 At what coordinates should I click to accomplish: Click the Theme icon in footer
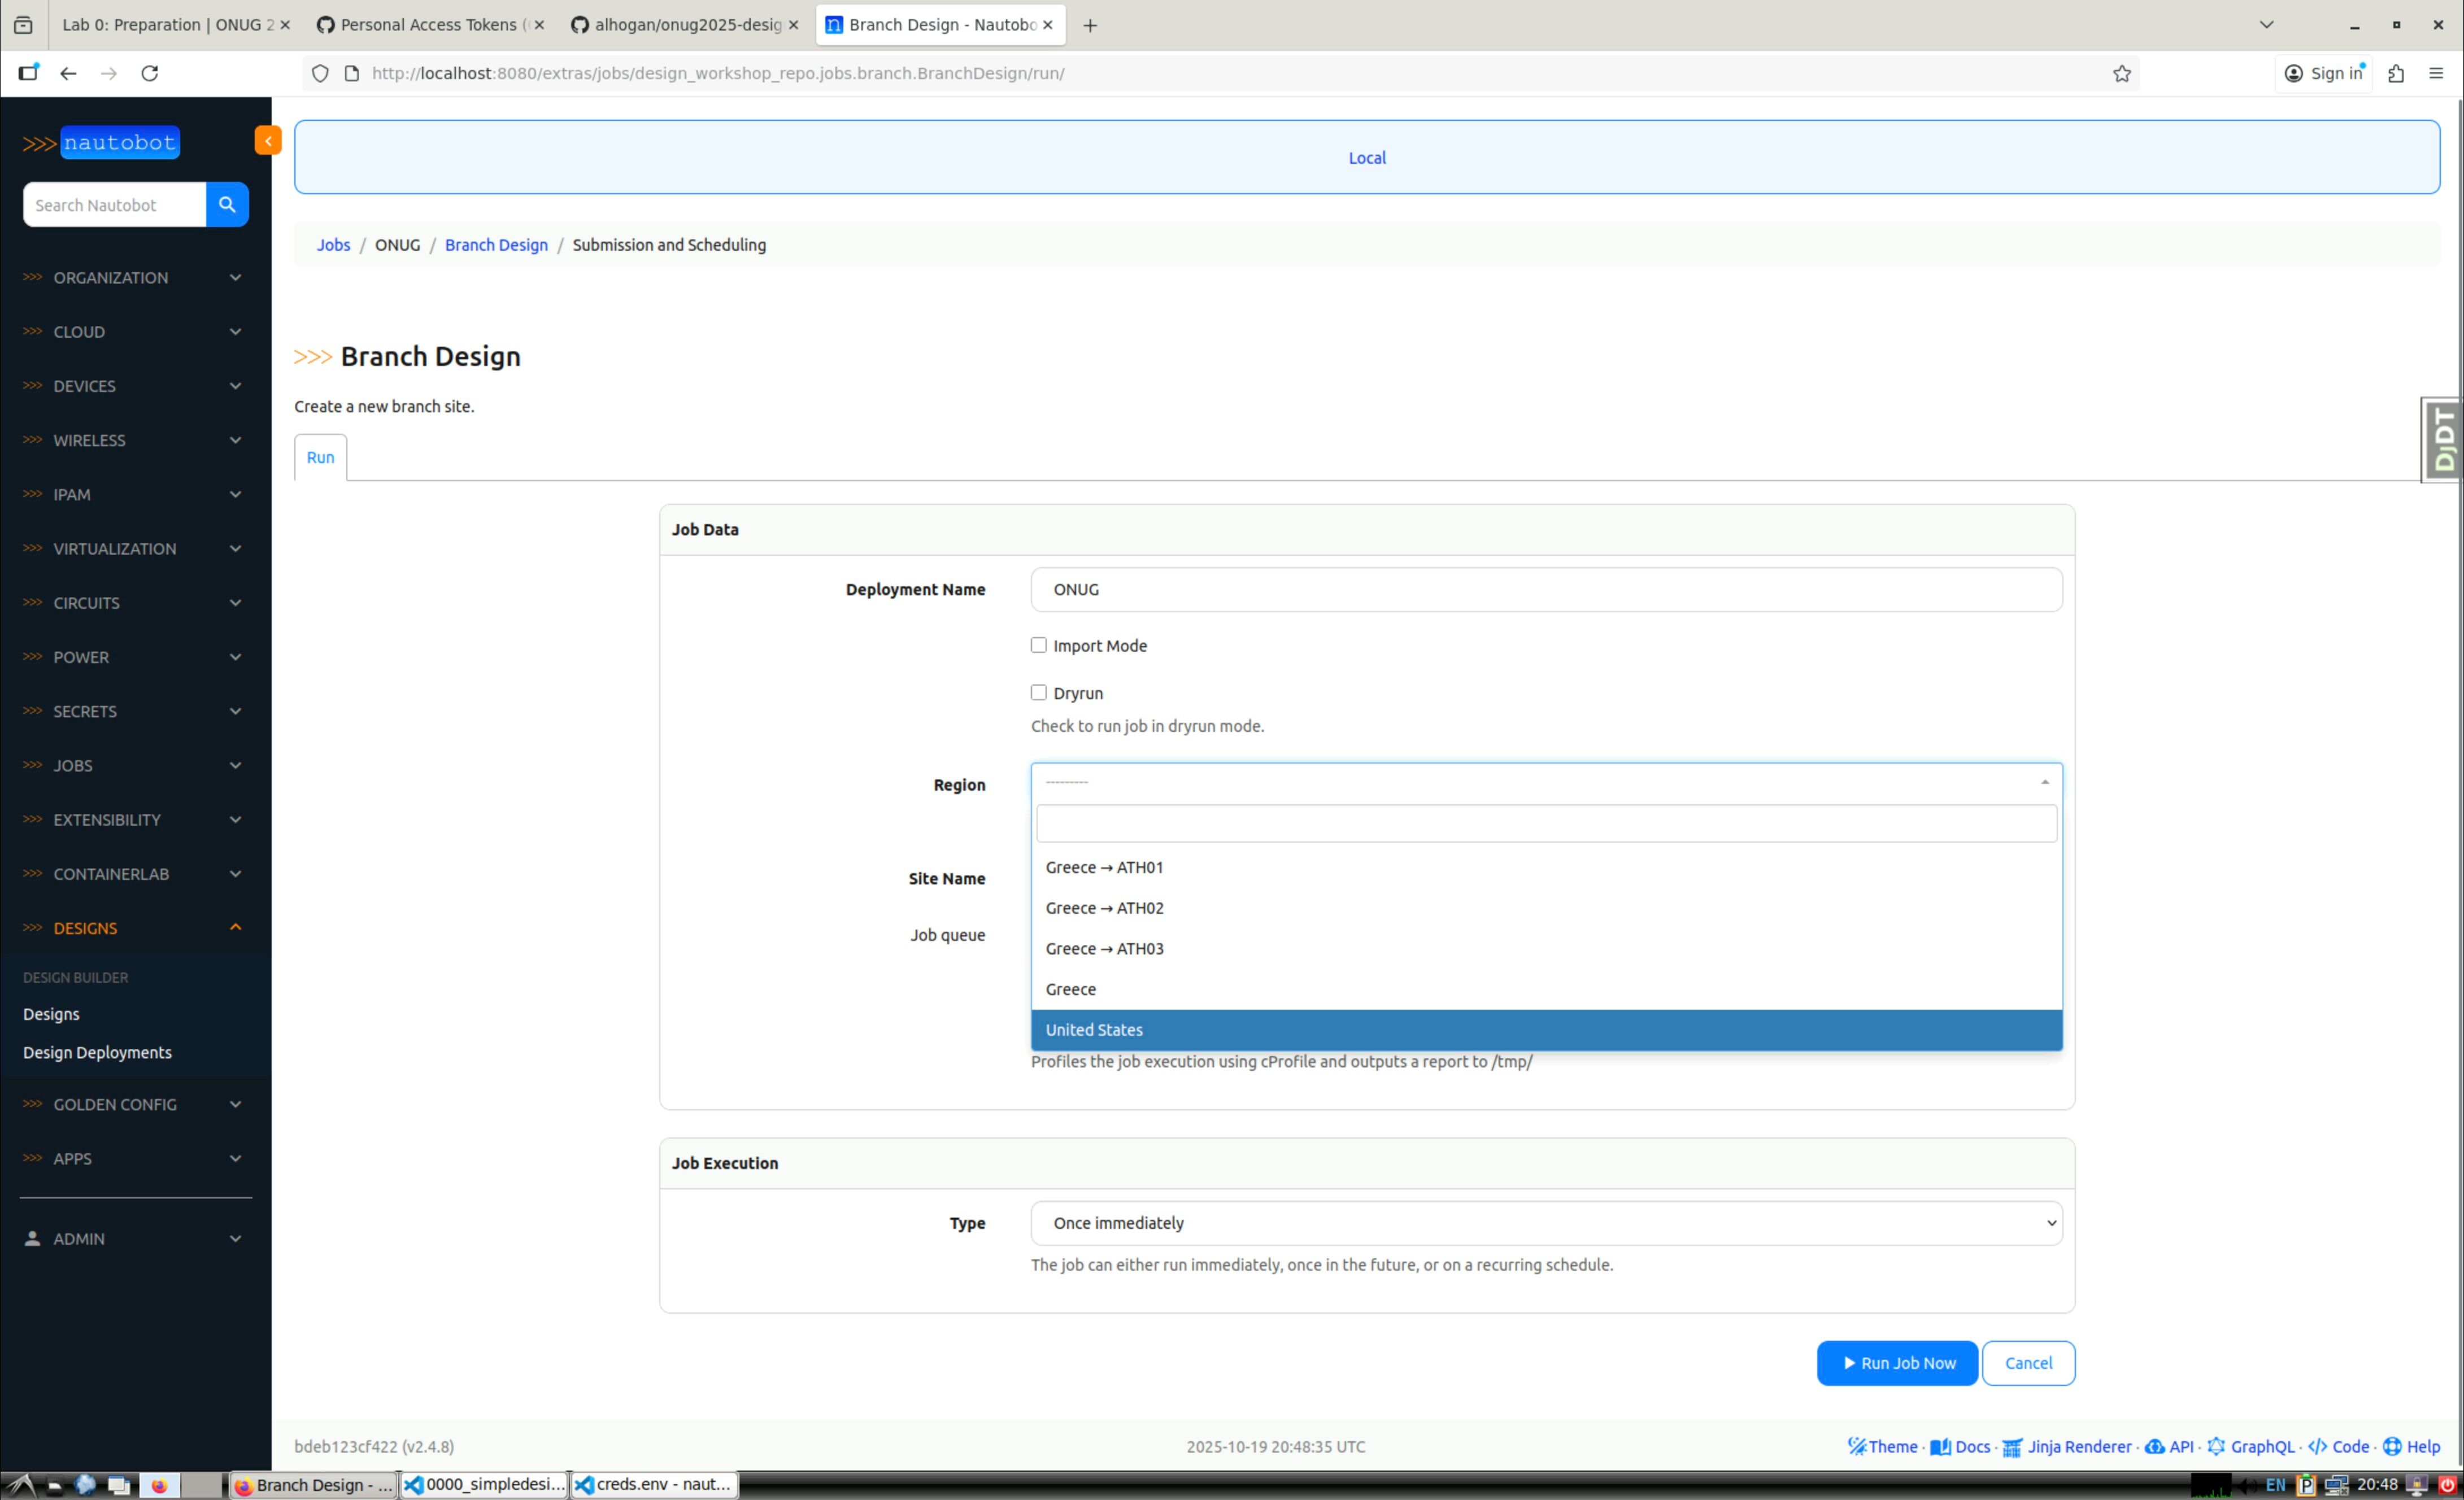coord(1857,1446)
